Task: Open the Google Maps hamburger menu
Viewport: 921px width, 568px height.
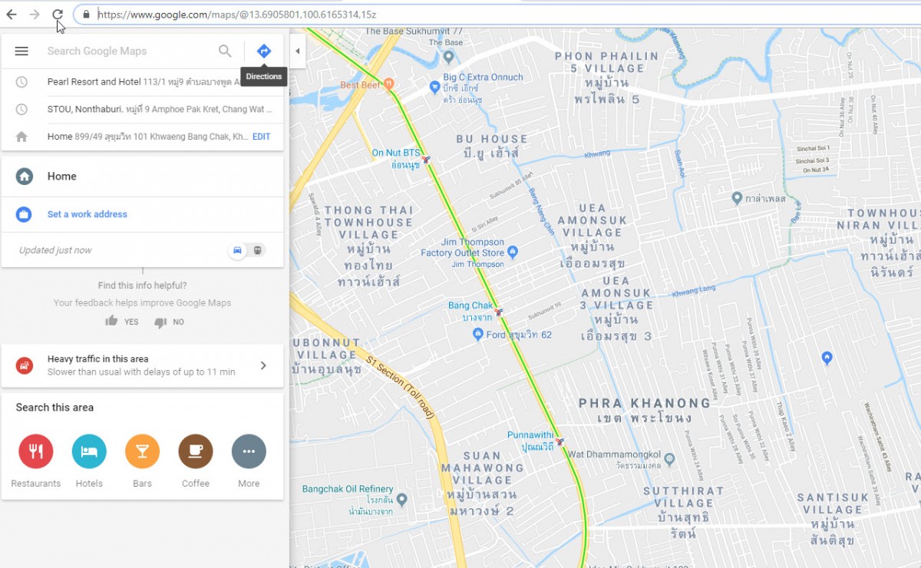Action: click(21, 51)
